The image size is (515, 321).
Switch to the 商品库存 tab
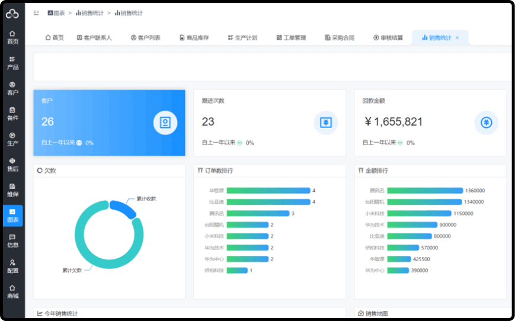click(x=194, y=38)
